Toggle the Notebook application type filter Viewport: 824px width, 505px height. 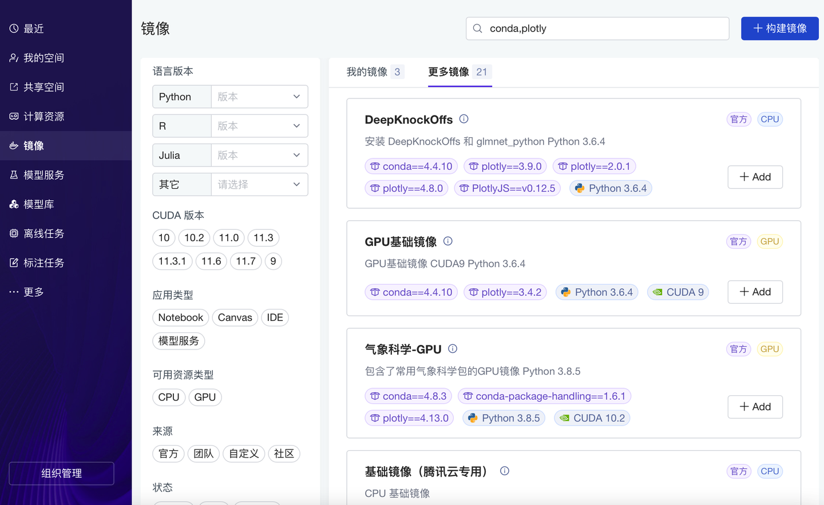coord(181,317)
